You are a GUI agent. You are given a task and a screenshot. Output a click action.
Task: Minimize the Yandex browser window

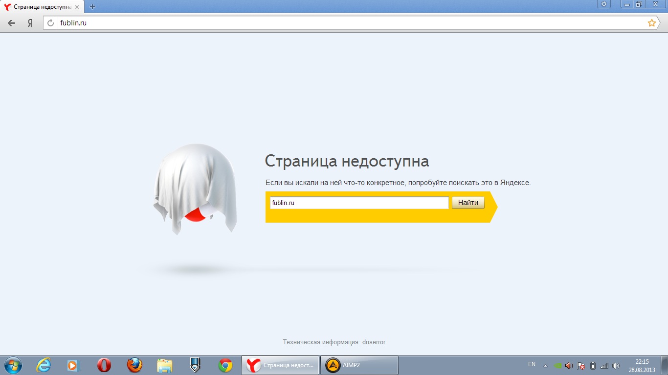point(627,4)
